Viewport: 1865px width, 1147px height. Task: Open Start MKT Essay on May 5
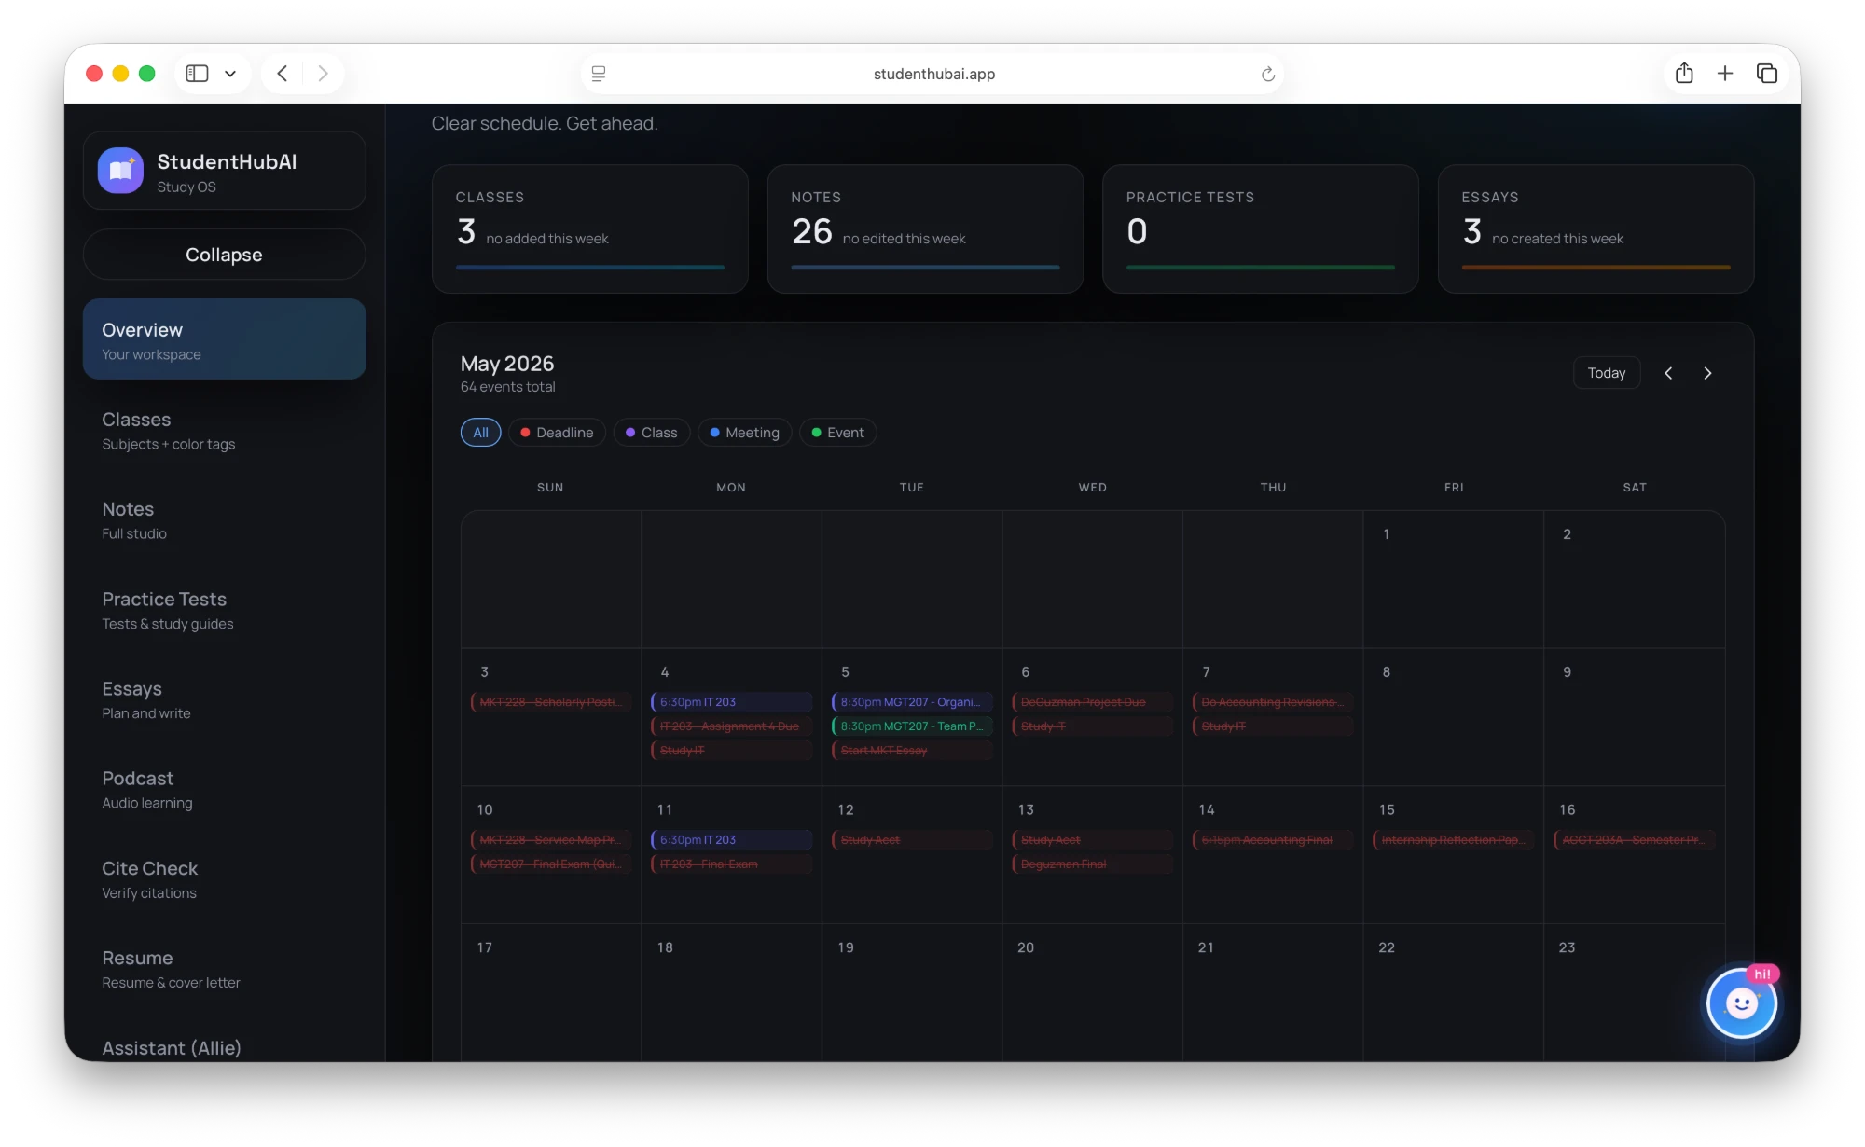pos(912,751)
